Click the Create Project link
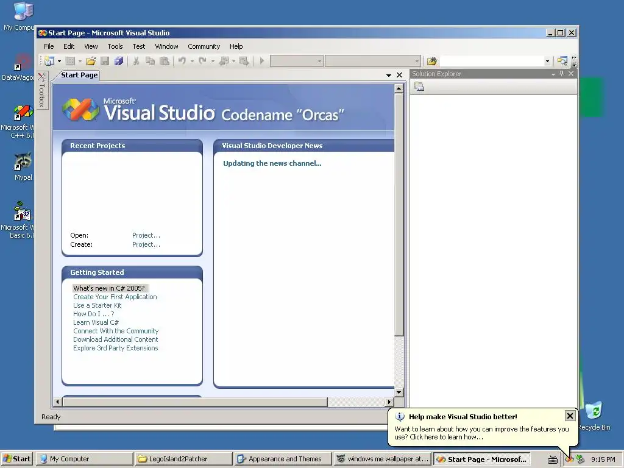624x468 pixels. pyautogui.click(x=146, y=244)
